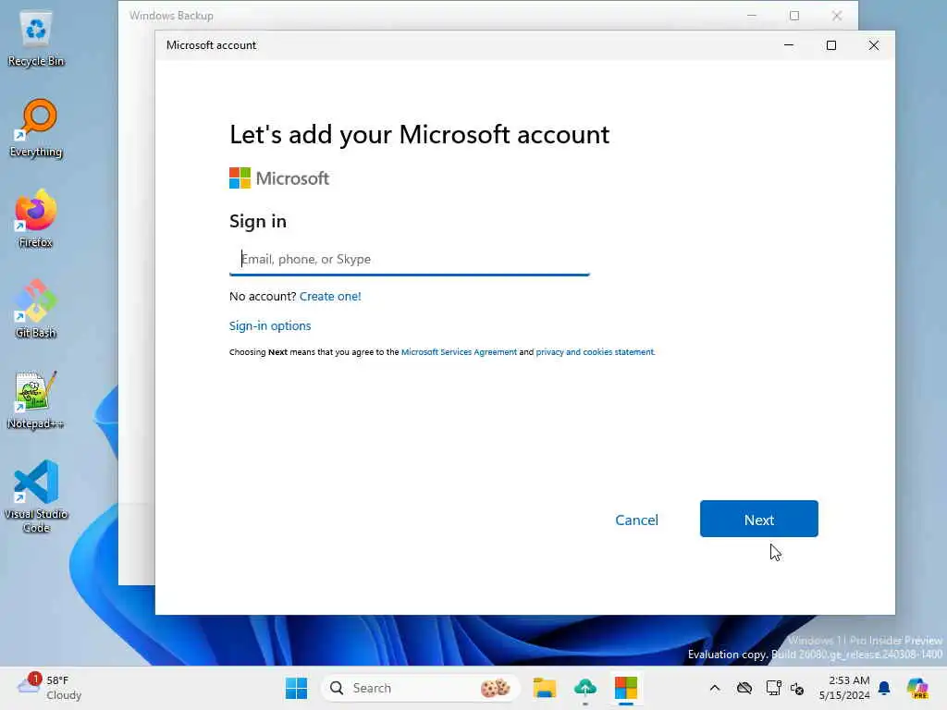Open Windows Backup cloud icon on taskbar
The image size is (947, 710).
tap(584, 688)
